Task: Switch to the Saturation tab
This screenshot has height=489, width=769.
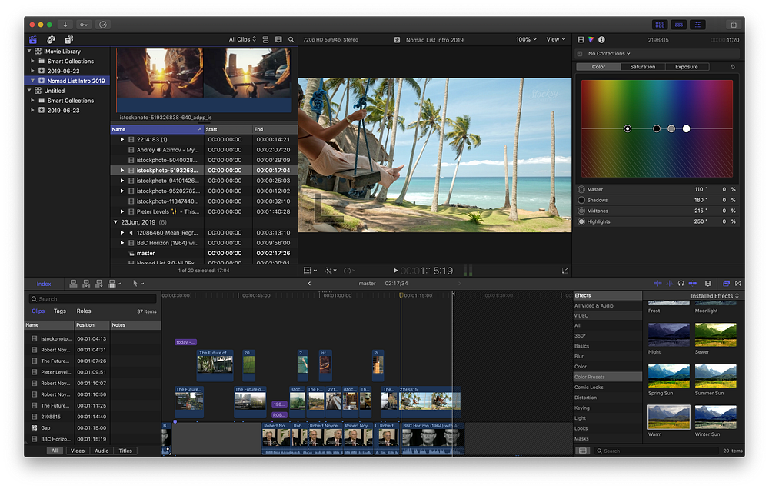Action: (642, 67)
